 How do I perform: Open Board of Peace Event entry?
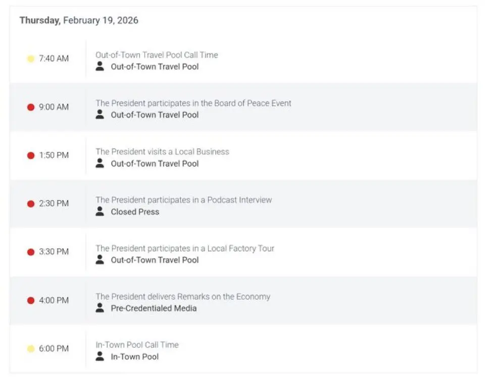(193, 103)
